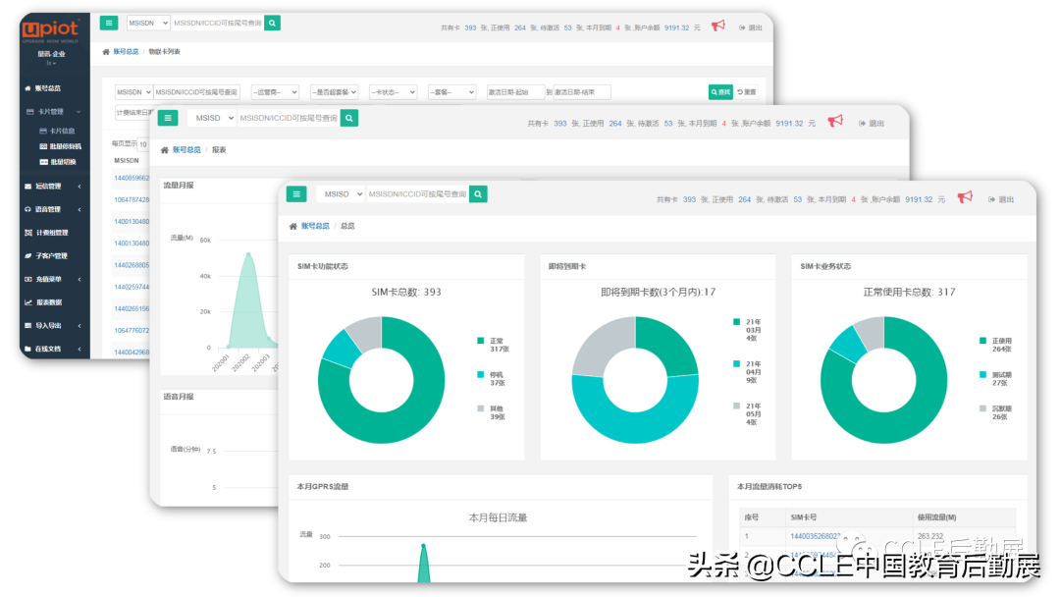This screenshot has width=1060, height=597.
Task: Click 退出 in the 报表 window
Action: [872, 124]
